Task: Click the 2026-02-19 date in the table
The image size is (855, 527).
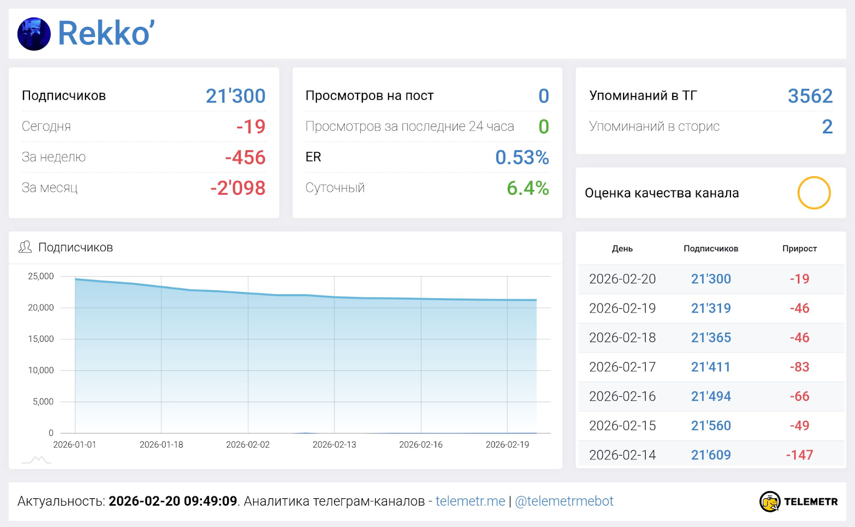Action: pos(622,308)
